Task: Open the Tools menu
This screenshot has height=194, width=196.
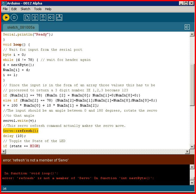Action: click(38, 9)
